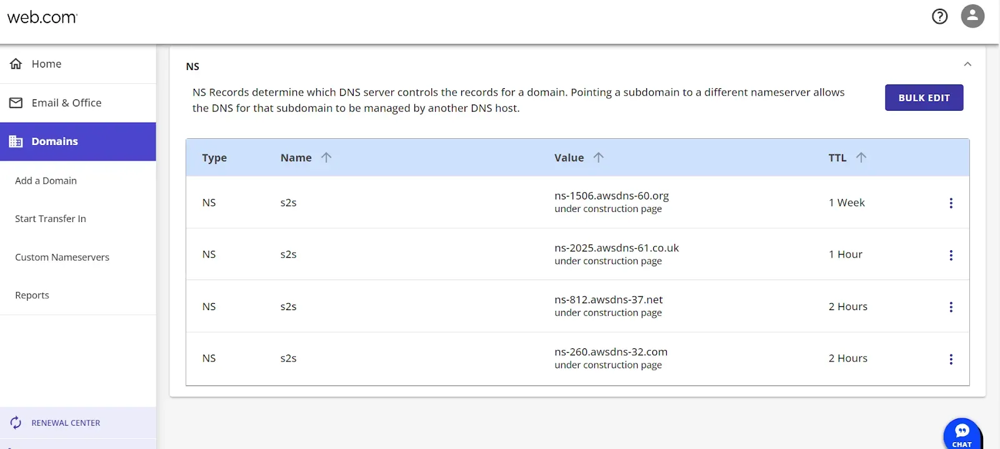The image size is (1000, 449).
Task: Click the web.com logo
Action: coord(42,17)
